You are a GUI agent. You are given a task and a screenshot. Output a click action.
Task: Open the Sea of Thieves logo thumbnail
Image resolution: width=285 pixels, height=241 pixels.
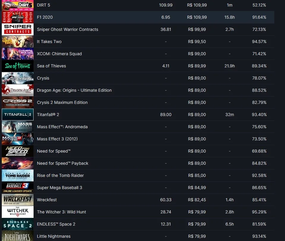[18, 66]
